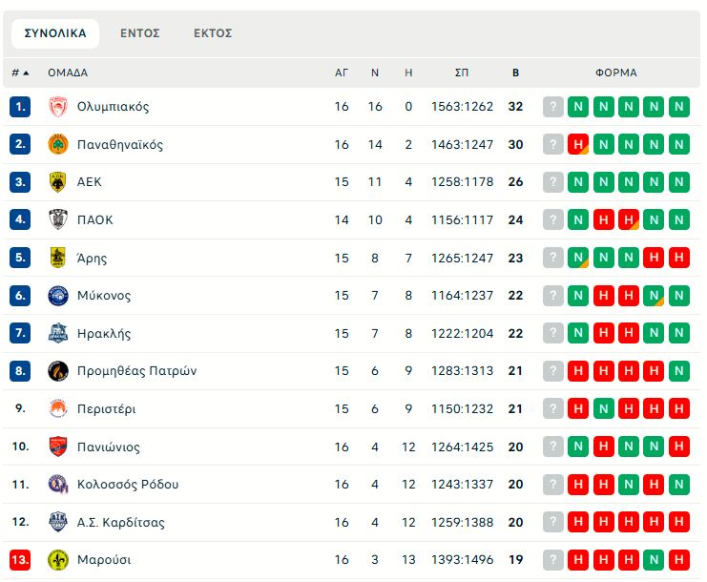Click the Προμηθέας Πατρών team logo
Image resolution: width=707 pixels, height=582 pixels.
[x=58, y=371]
